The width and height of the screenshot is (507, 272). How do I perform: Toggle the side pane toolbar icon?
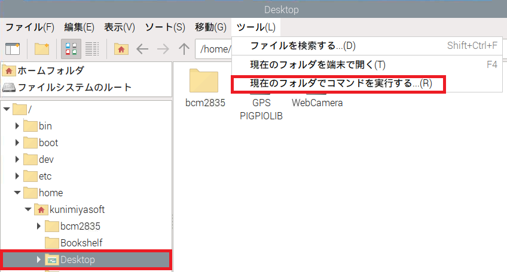13,49
